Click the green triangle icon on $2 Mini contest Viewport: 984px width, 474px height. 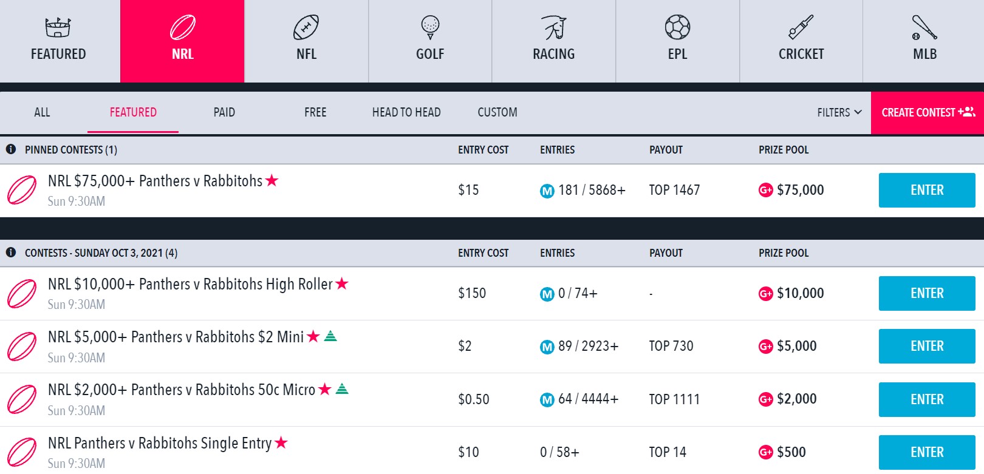pos(330,336)
